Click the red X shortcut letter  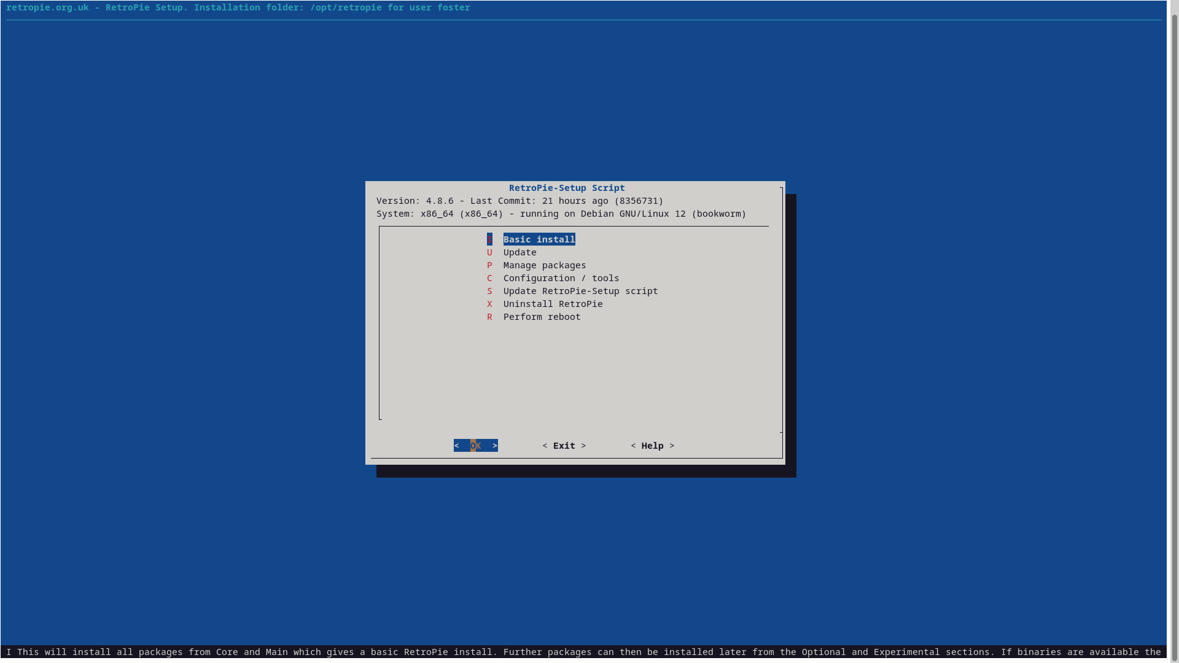pyautogui.click(x=489, y=304)
